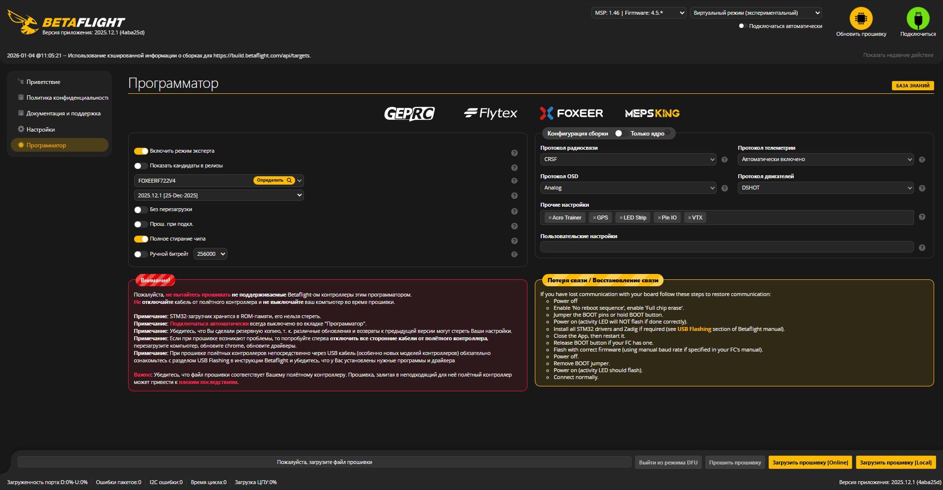Disable the expert mode toggle

141,151
